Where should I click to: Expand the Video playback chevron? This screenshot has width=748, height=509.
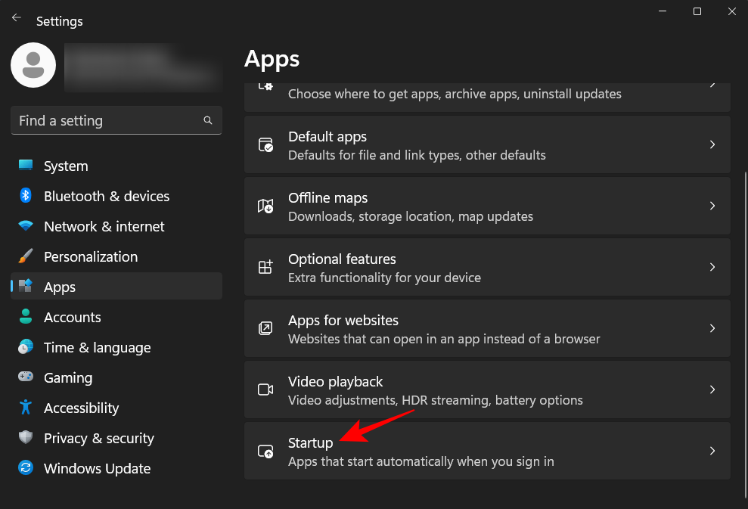click(712, 390)
